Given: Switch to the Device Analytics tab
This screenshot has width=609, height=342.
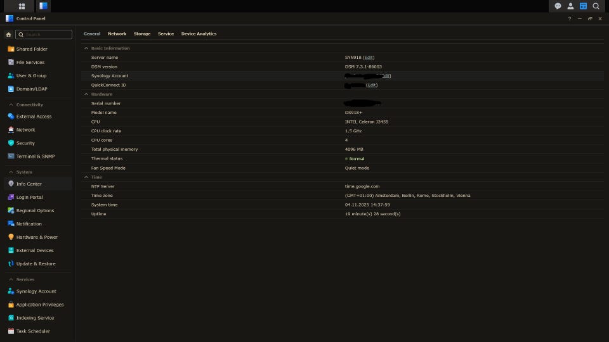Looking at the screenshot, I should pos(199,34).
